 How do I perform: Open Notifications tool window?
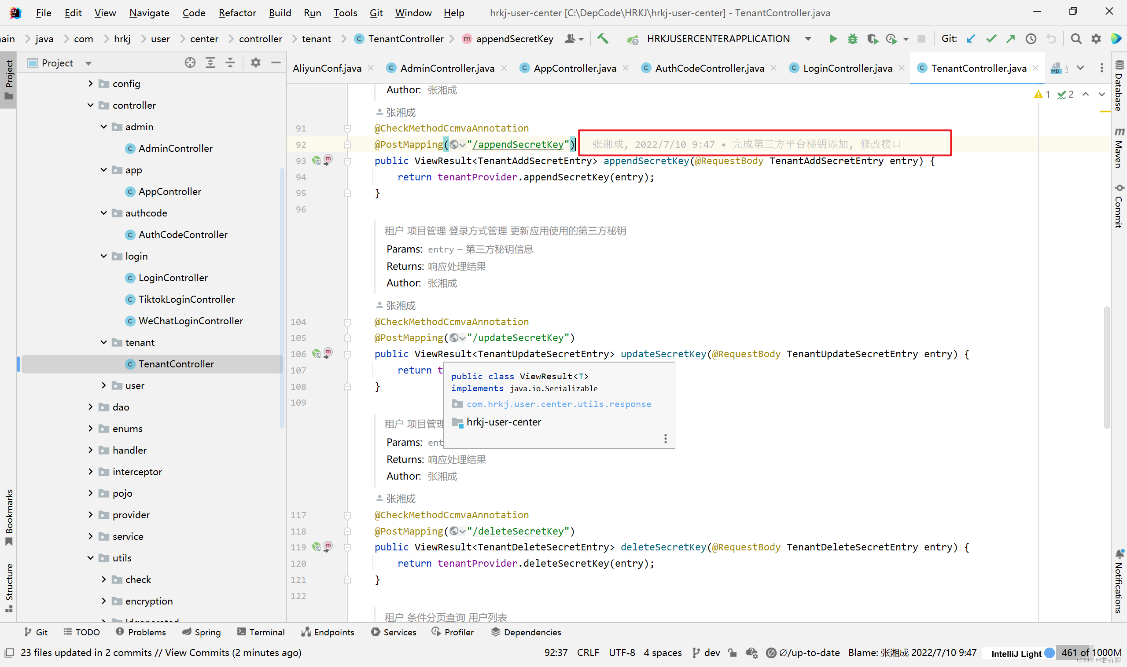click(1120, 581)
